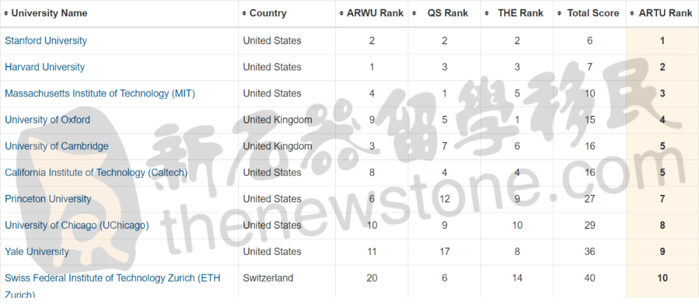Open Princeton University link
This screenshot has height=308, width=699.
48,199
